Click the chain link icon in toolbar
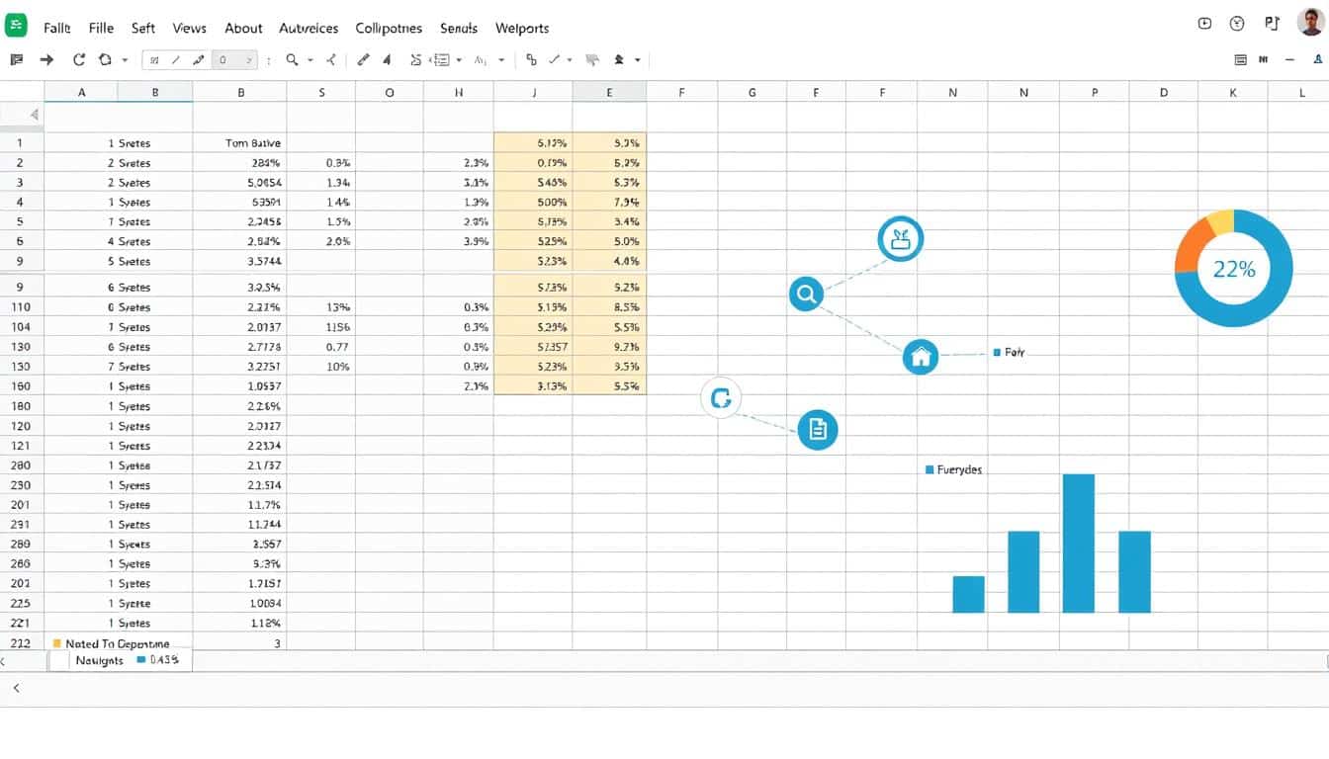Image resolution: width=1329 pixels, height=759 pixels. click(x=531, y=60)
